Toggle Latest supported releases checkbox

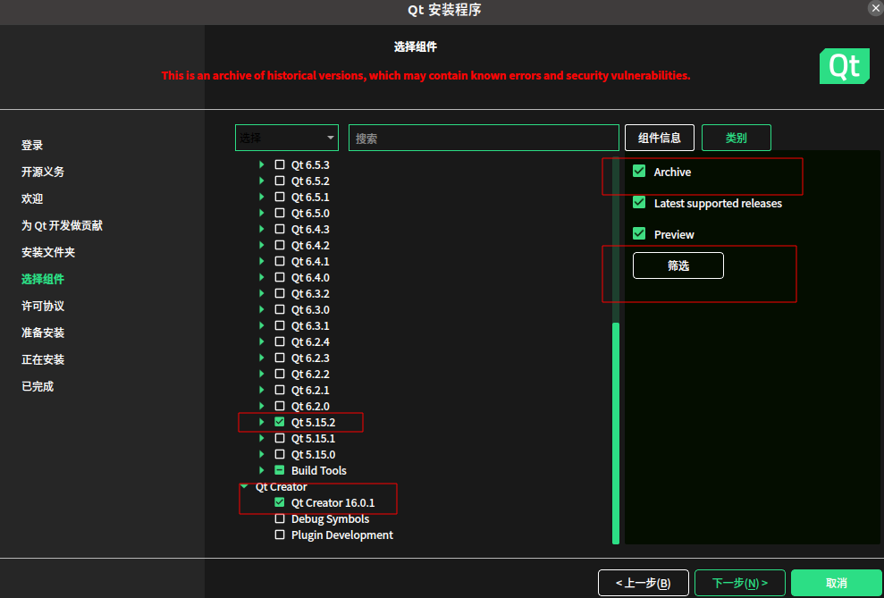[x=639, y=202]
